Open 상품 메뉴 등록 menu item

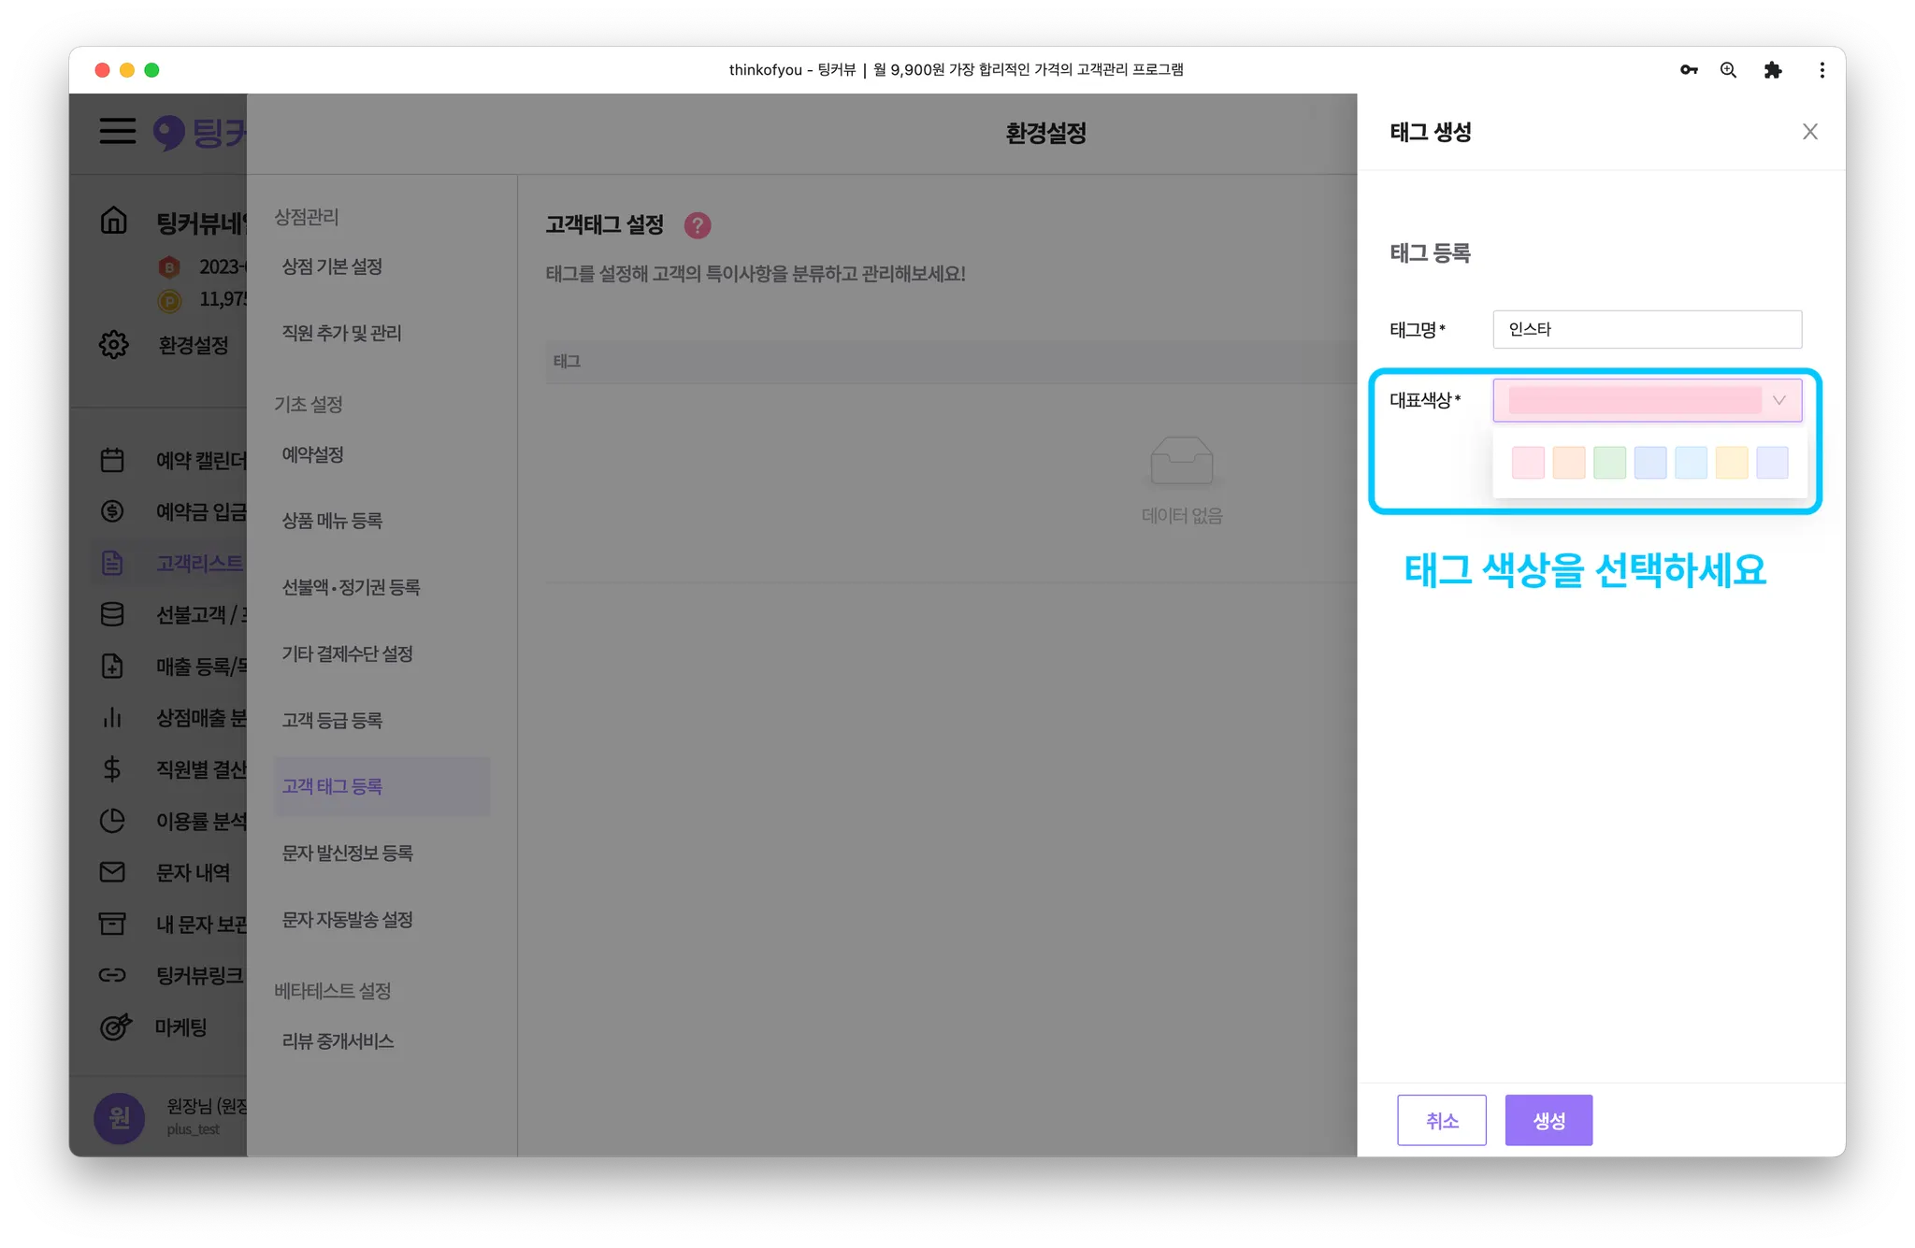pos(332,521)
